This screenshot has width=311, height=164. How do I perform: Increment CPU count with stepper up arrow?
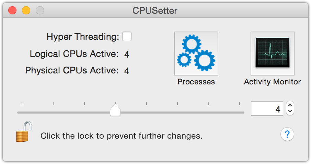[x=290, y=105]
